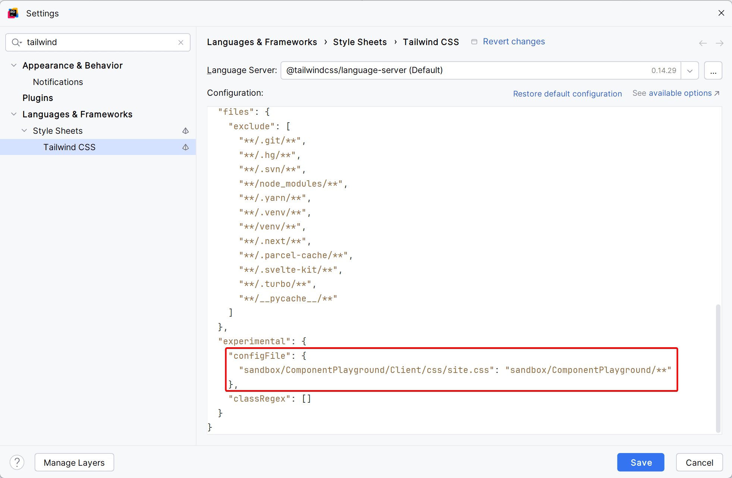Navigate forward with the right arrow
This screenshot has width=732, height=478.
719,43
